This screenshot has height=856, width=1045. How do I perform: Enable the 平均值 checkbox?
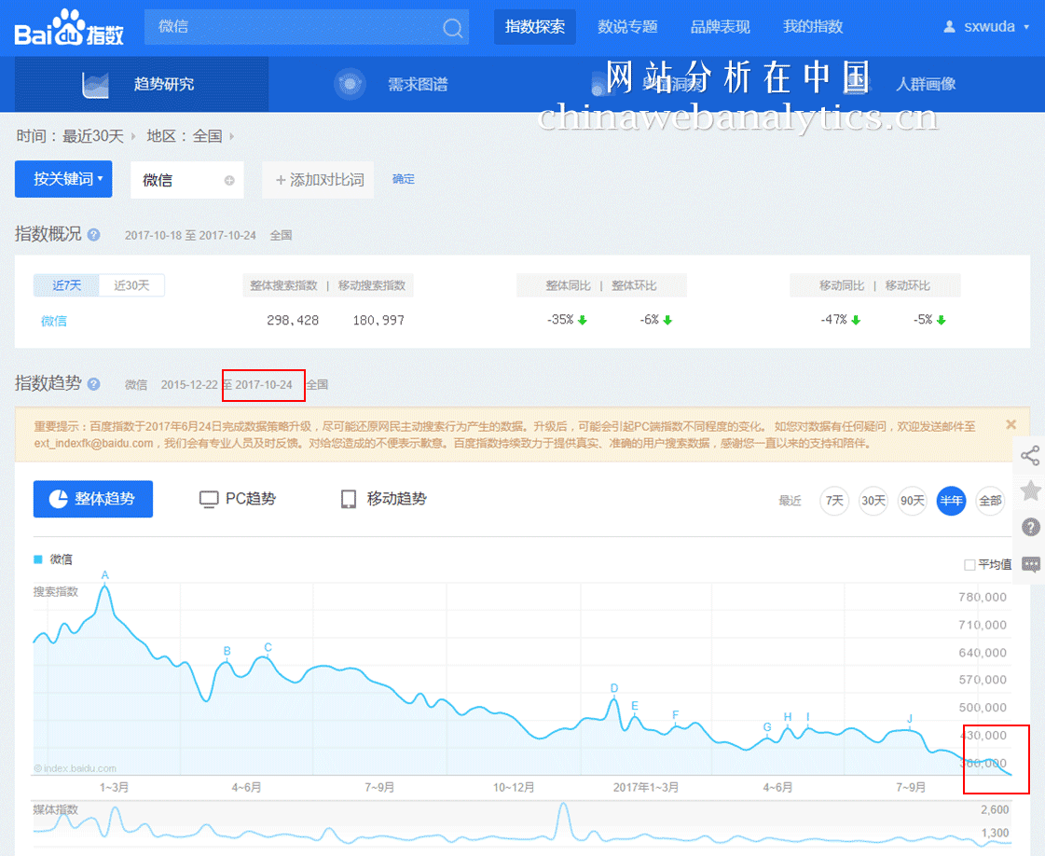(x=969, y=565)
